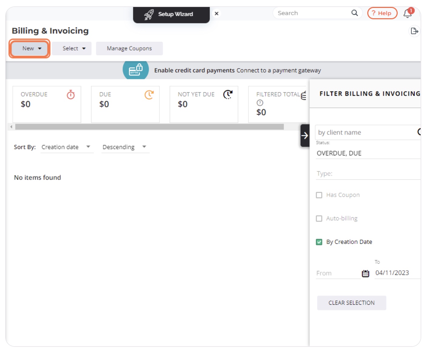Click the Setup Wizard rocket icon
This screenshot has width=427, height=352.
pyautogui.click(x=149, y=14)
